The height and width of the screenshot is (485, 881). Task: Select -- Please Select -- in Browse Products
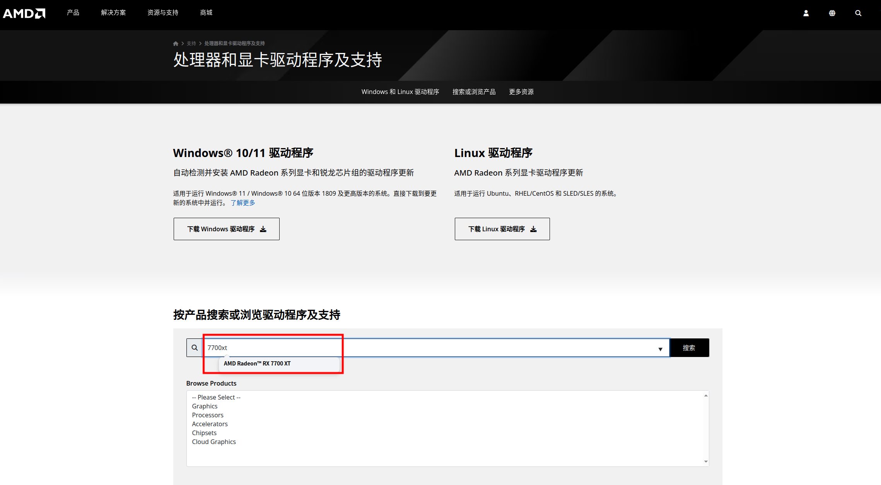click(216, 397)
